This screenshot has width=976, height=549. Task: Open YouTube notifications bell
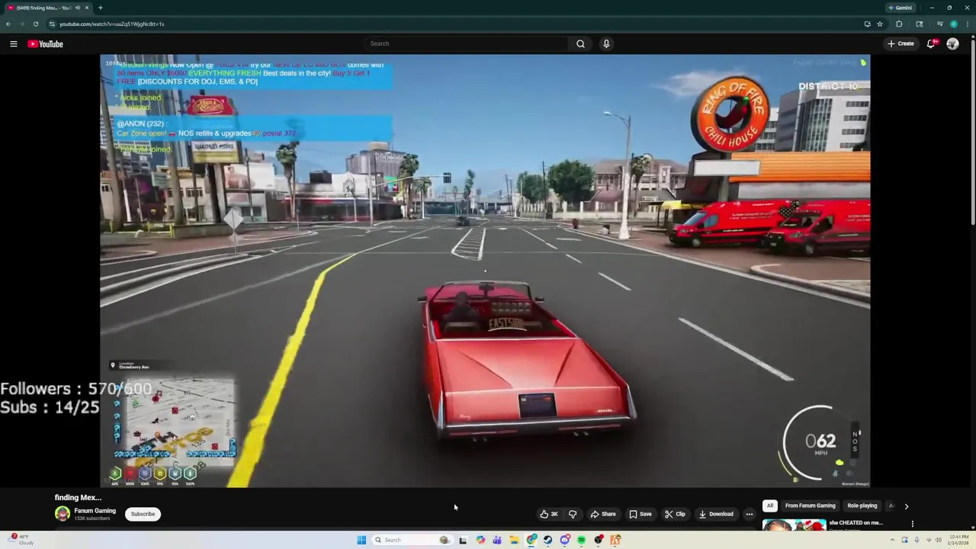[x=931, y=43]
